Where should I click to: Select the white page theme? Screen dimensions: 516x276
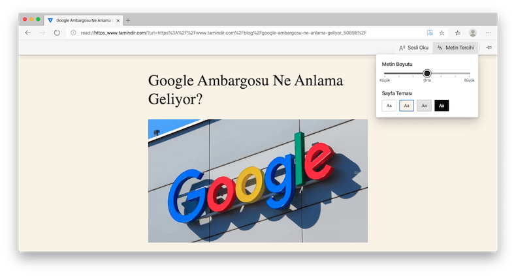389,105
